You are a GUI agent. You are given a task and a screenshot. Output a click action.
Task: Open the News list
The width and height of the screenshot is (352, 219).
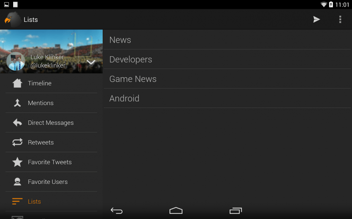point(227,40)
